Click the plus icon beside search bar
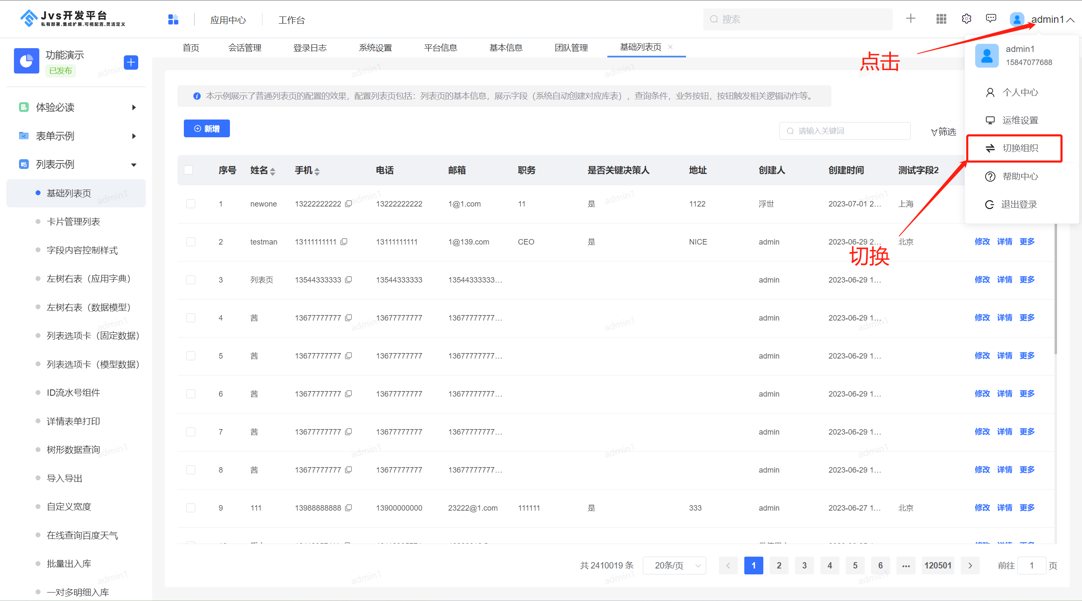The height and width of the screenshot is (601, 1082). [911, 19]
